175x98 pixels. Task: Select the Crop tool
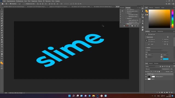pos(2,19)
